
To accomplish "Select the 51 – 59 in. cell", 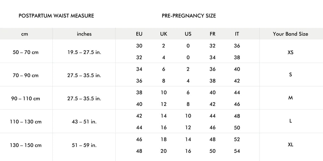I will click(84, 145).
